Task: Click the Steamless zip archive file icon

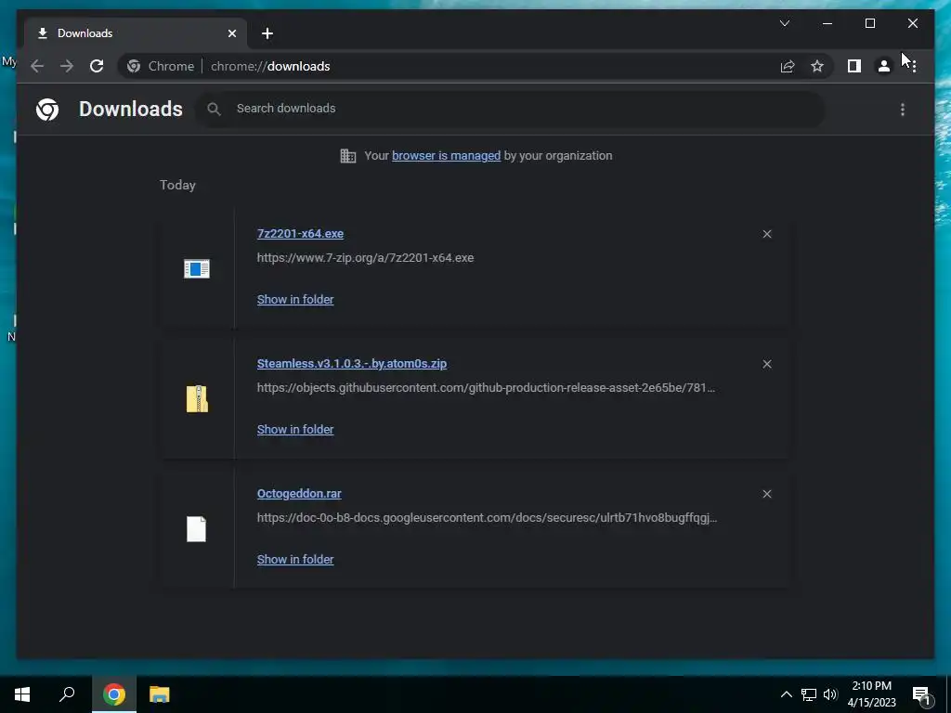Action: [197, 399]
